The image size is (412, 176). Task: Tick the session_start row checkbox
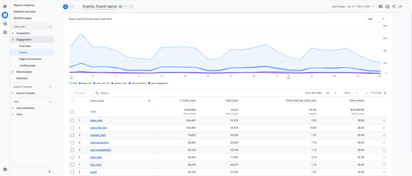point(72,135)
